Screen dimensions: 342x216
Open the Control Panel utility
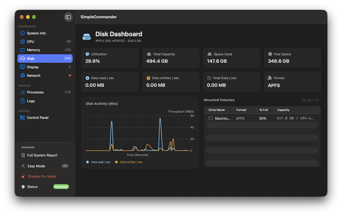pyautogui.click(x=45, y=118)
